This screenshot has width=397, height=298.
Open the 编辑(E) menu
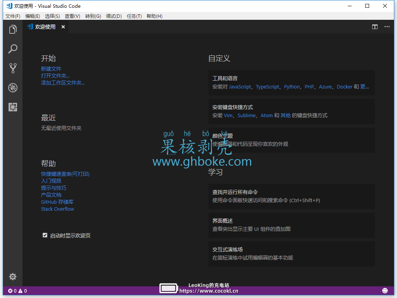(33, 16)
